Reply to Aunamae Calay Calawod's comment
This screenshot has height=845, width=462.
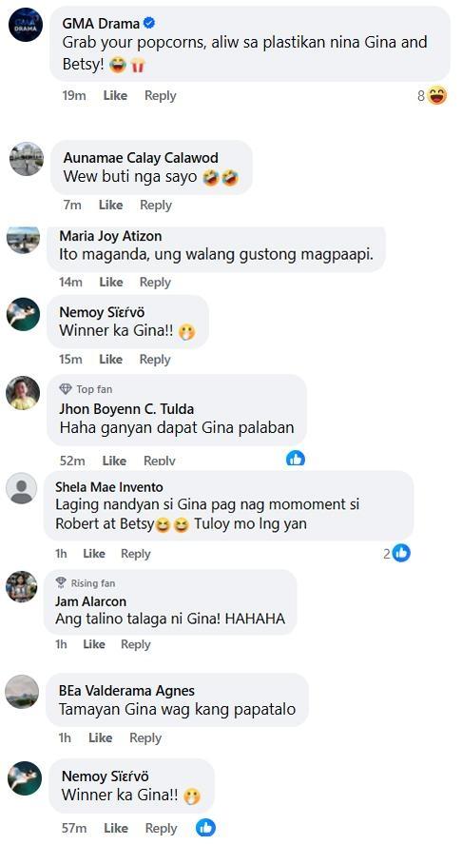156,205
